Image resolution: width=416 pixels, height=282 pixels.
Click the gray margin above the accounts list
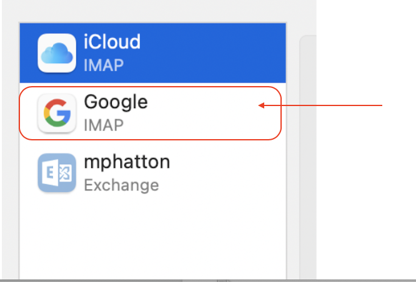tap(159, 11)
